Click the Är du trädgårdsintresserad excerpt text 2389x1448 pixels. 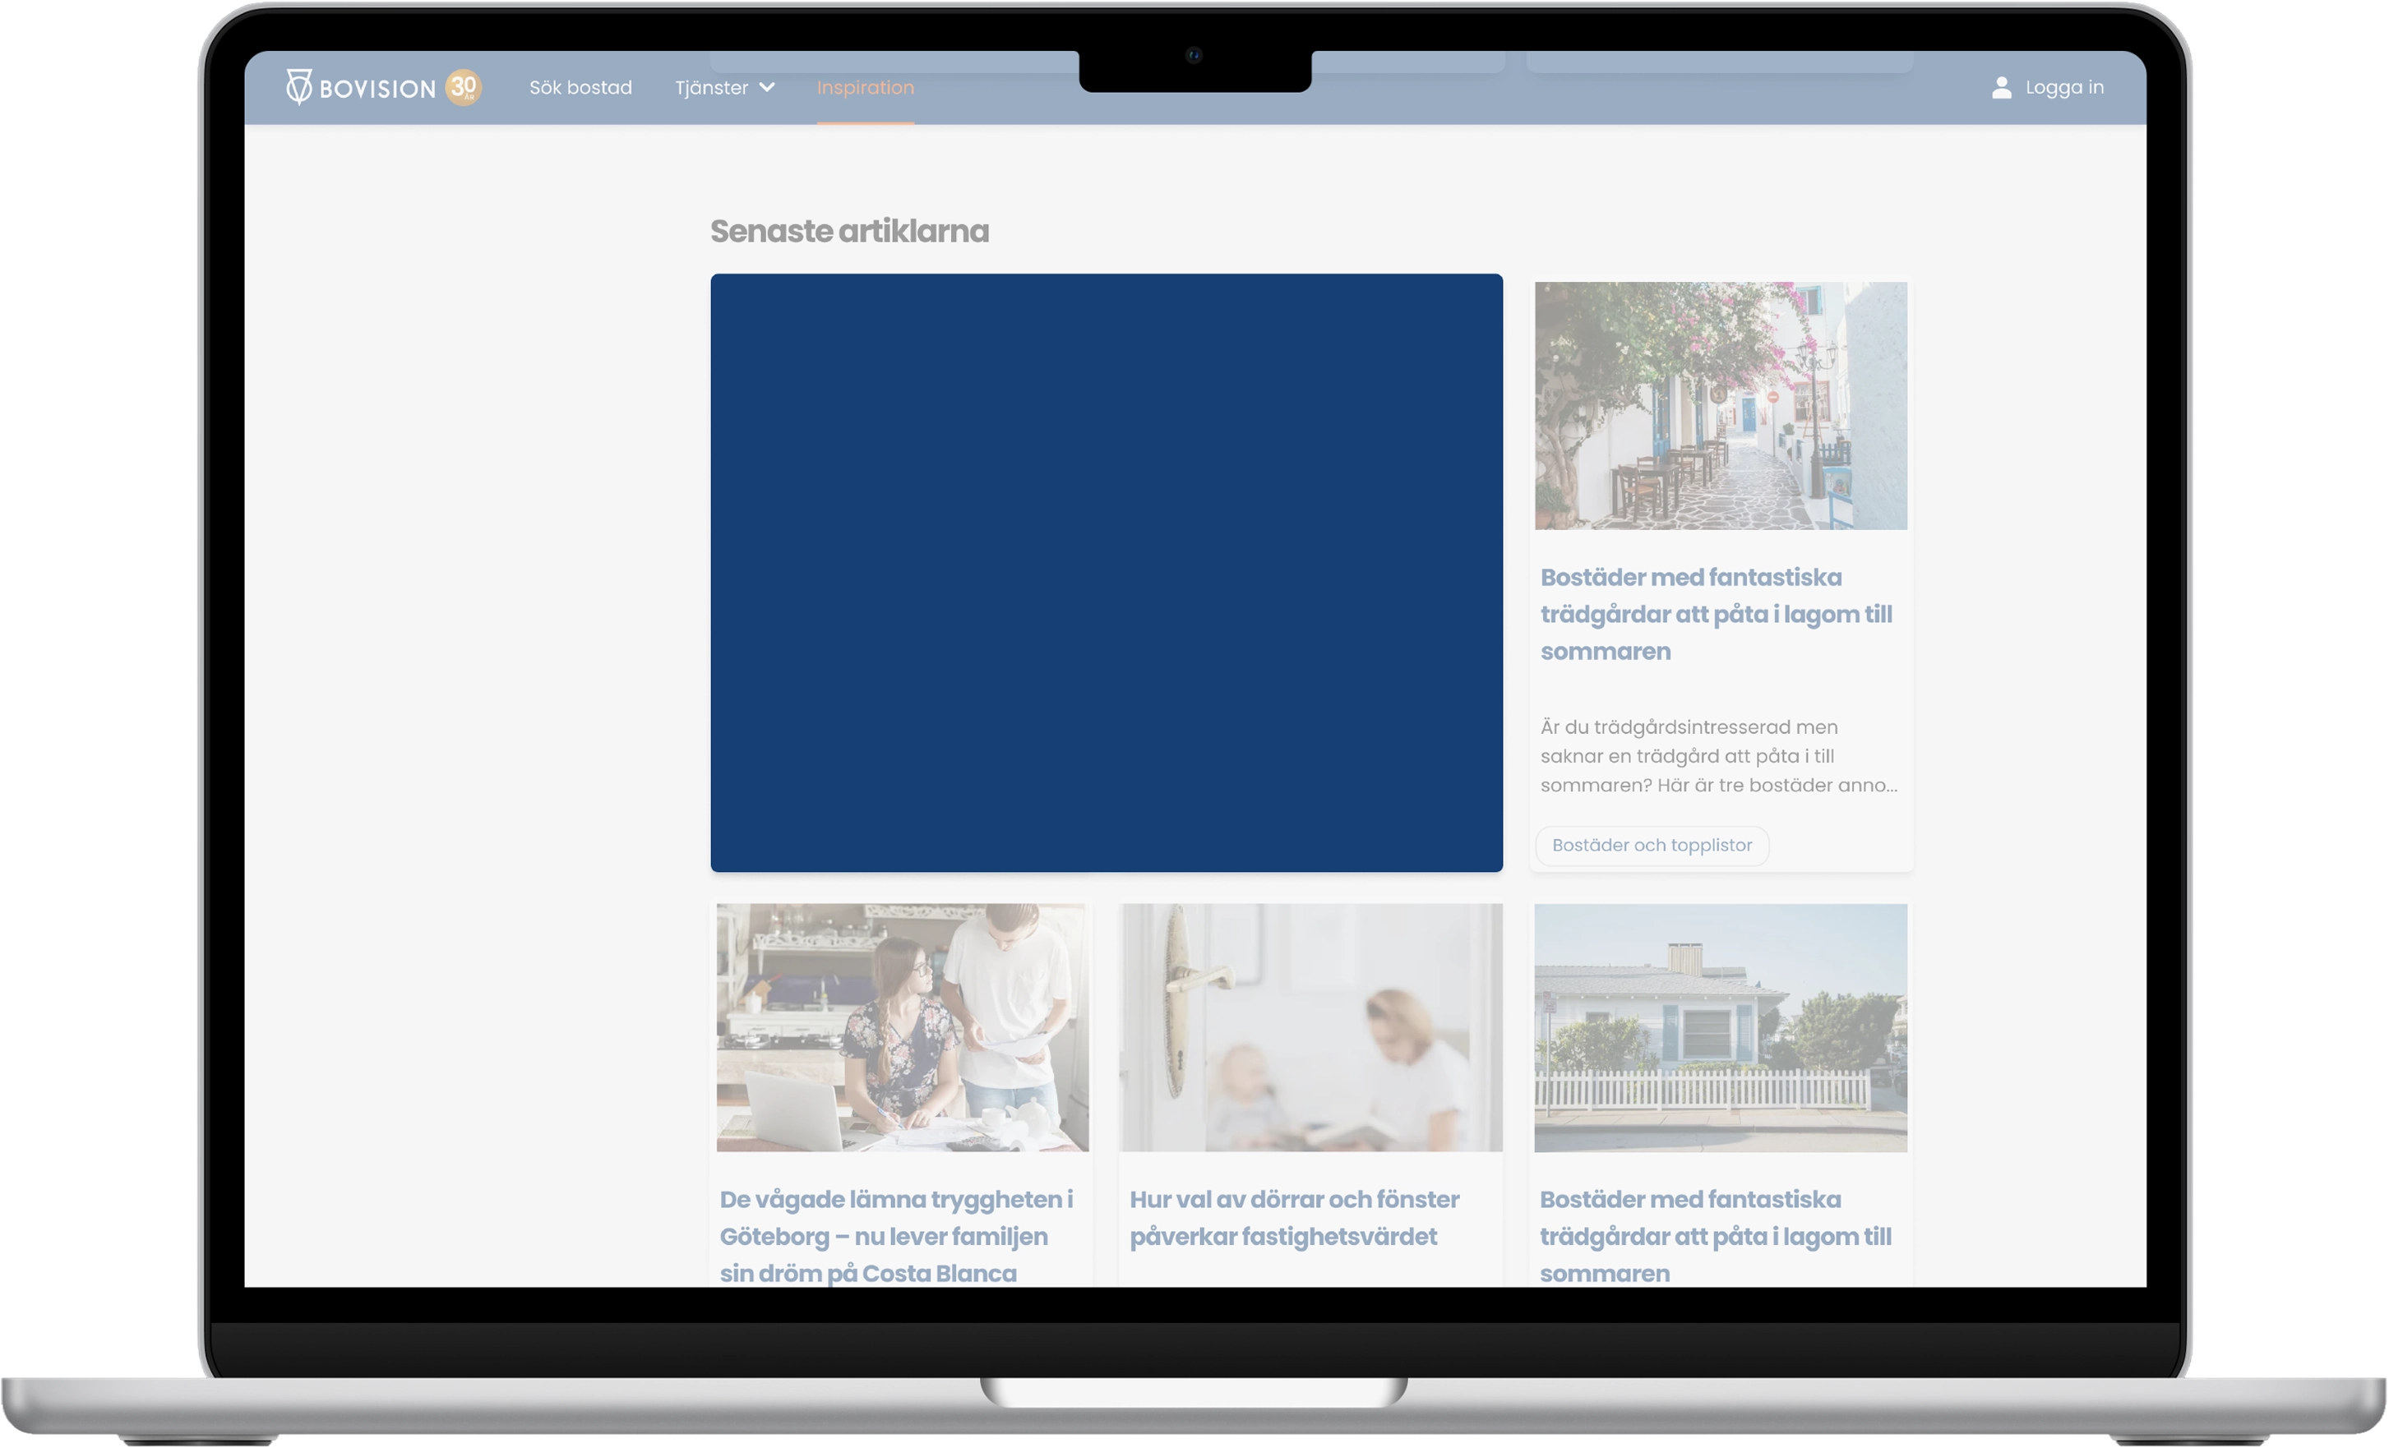(x=1719, y=756)
